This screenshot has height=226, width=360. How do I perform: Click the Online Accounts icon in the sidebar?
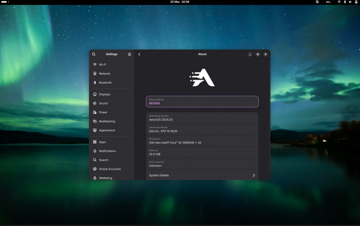pos(95,169)
